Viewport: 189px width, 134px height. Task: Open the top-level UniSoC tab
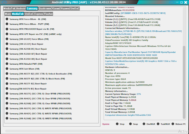coord(75,9)
